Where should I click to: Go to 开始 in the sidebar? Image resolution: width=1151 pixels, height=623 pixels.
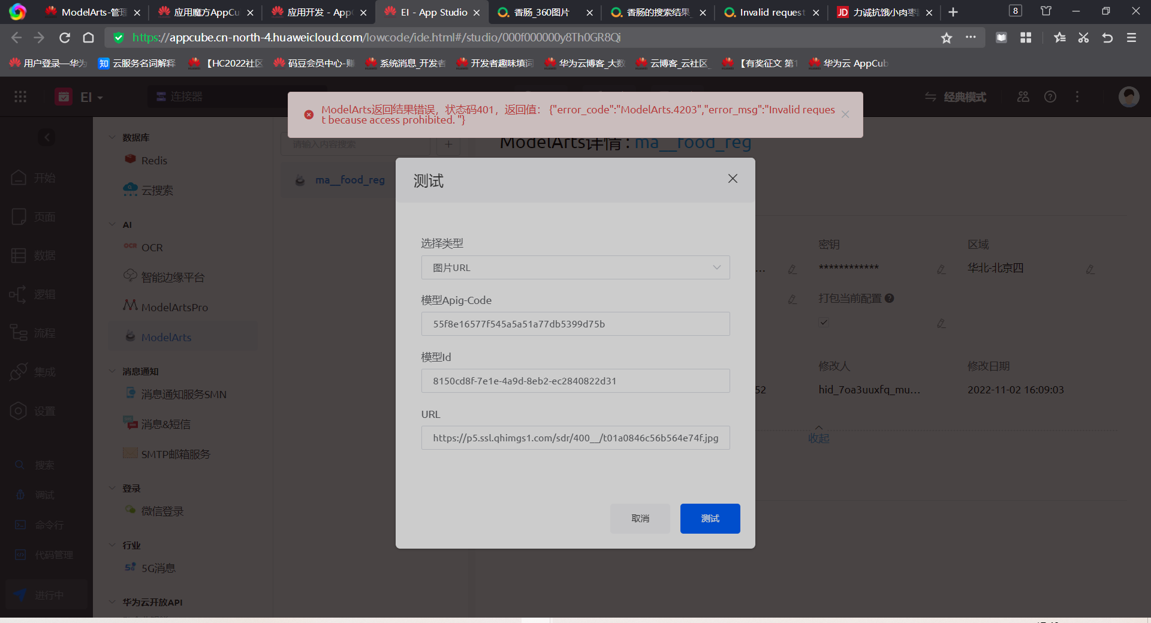34,178
